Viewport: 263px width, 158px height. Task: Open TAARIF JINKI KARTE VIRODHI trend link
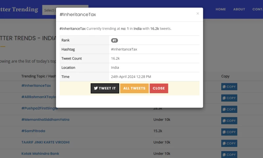pos(45,142)
